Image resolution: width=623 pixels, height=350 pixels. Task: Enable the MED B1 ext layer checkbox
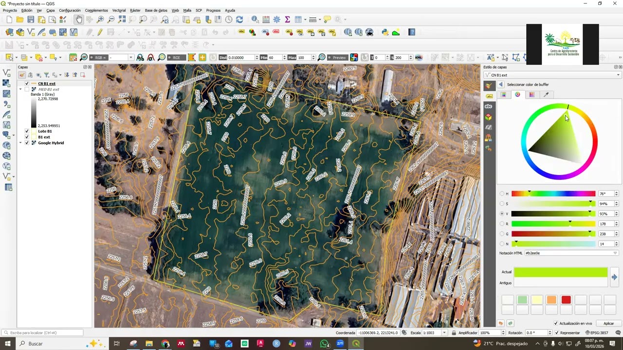click(x=27, y=89)
